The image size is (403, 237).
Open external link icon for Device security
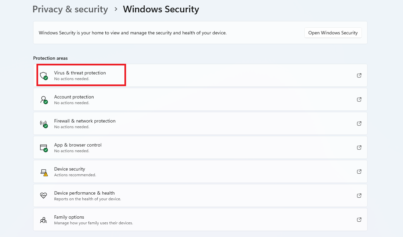(x=359, y=172)
